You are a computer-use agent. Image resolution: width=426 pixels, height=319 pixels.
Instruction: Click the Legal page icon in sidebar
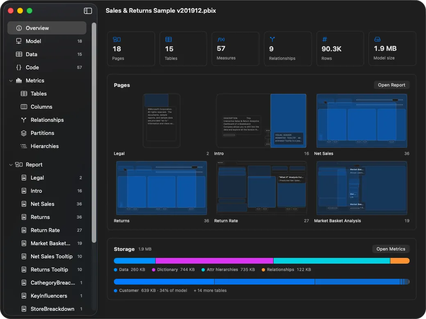pyautogui.click(x=24, y=178)
